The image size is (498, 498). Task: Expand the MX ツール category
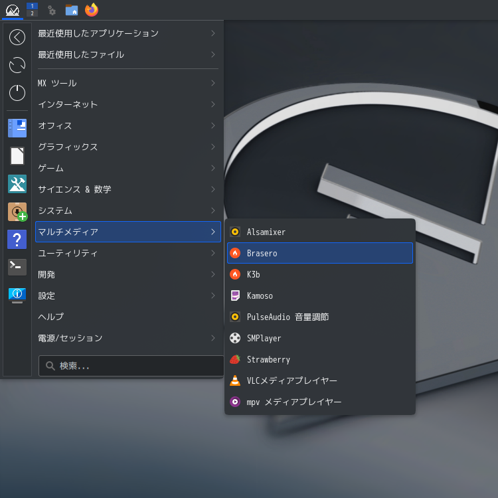(x=128, y=83)
